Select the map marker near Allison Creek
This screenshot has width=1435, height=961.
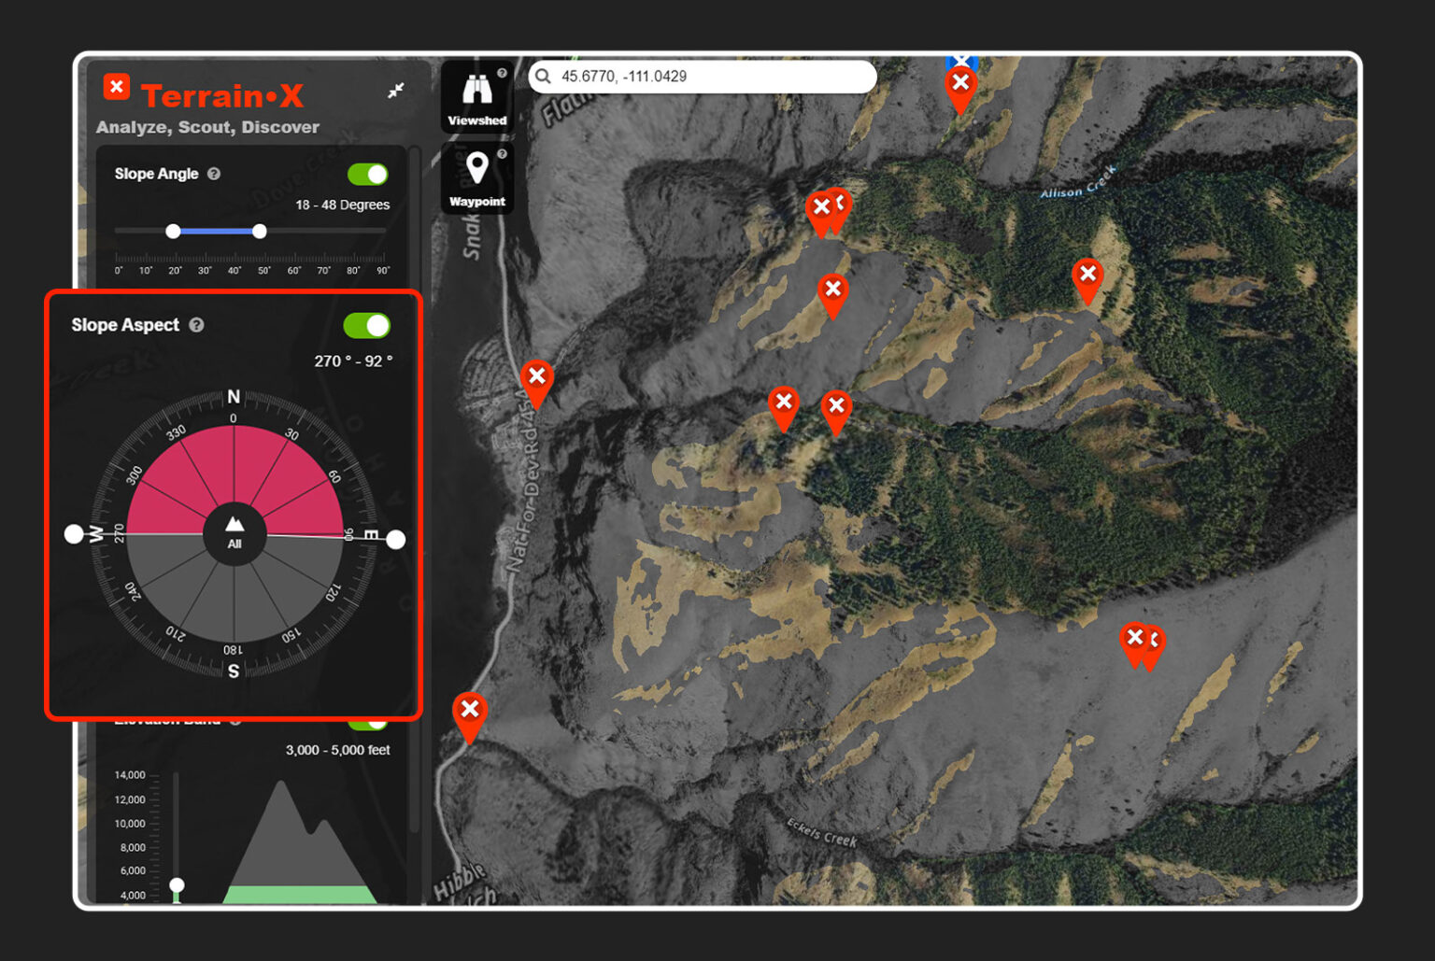click(x=1087, y=276)
